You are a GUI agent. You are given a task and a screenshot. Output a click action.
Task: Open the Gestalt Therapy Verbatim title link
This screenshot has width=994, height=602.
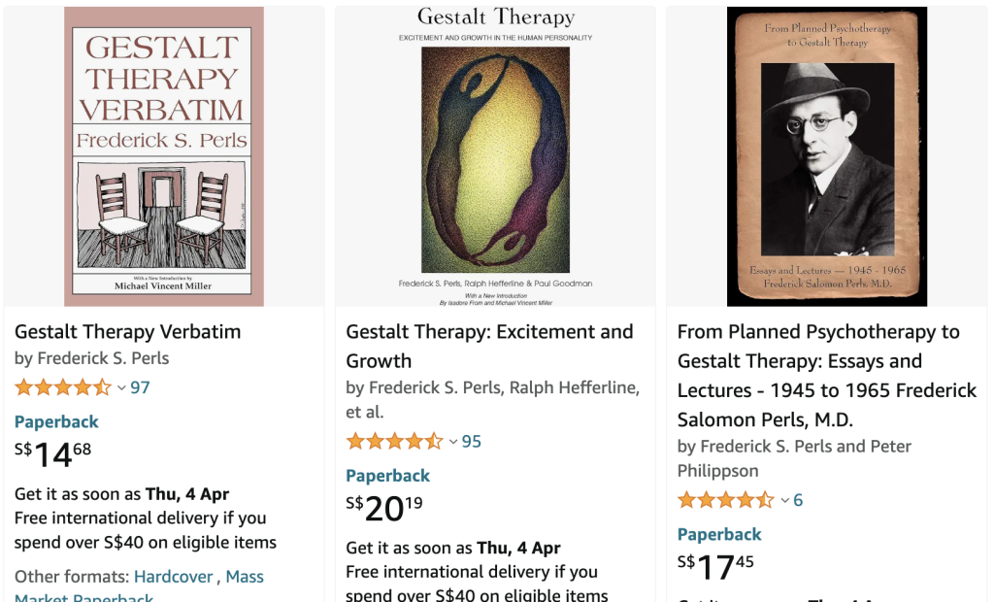pos(127,332)
